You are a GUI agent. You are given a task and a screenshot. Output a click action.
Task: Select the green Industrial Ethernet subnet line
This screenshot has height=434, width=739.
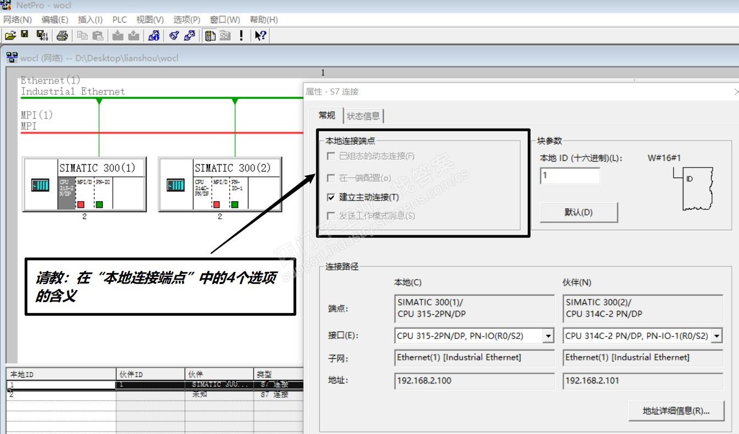162,98
